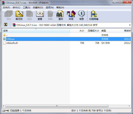Viewport: 133px width, 114px height.
Task: Close the WinRAR window
Action: click(127, 2)
